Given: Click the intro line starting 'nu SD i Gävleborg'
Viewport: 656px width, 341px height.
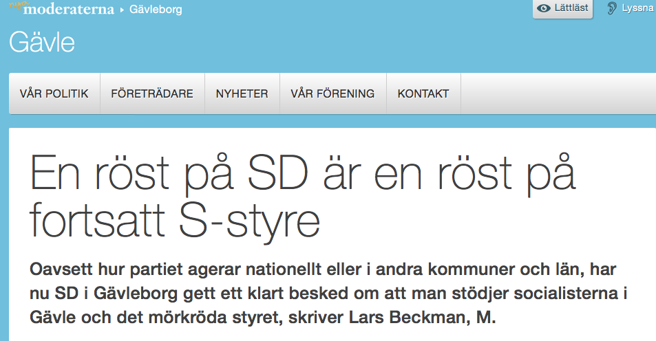Looking at the screenshot, I should tap(328, 294).
